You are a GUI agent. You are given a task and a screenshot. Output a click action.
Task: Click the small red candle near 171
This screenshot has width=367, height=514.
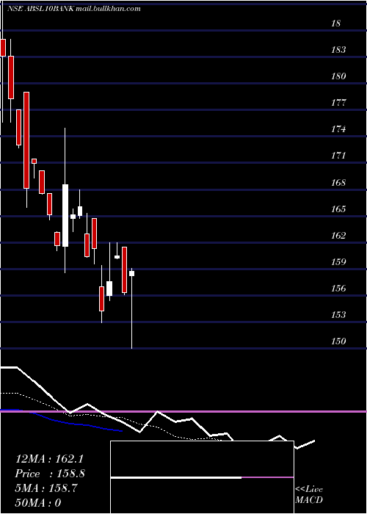click(x=34, y=161)
